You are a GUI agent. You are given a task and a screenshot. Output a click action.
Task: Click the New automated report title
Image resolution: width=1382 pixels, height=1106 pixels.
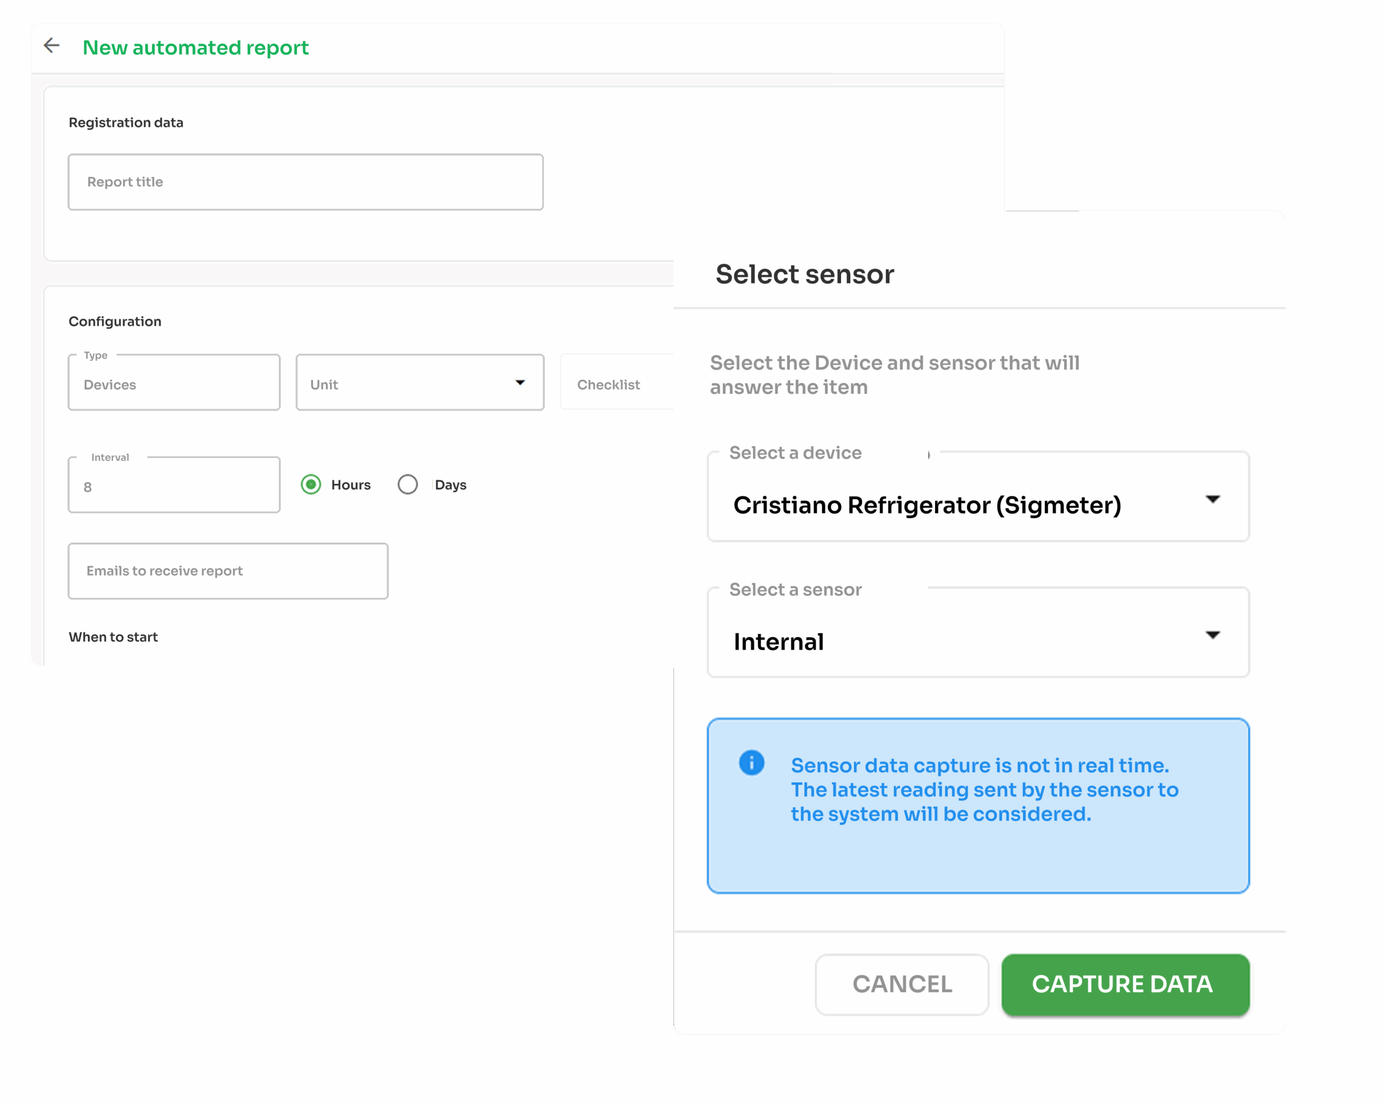[195, 48]
